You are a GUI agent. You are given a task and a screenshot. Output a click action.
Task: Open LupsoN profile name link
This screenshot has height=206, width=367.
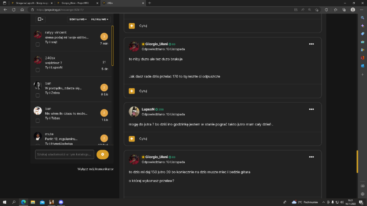pyautogui.click(x=148, y=109)
